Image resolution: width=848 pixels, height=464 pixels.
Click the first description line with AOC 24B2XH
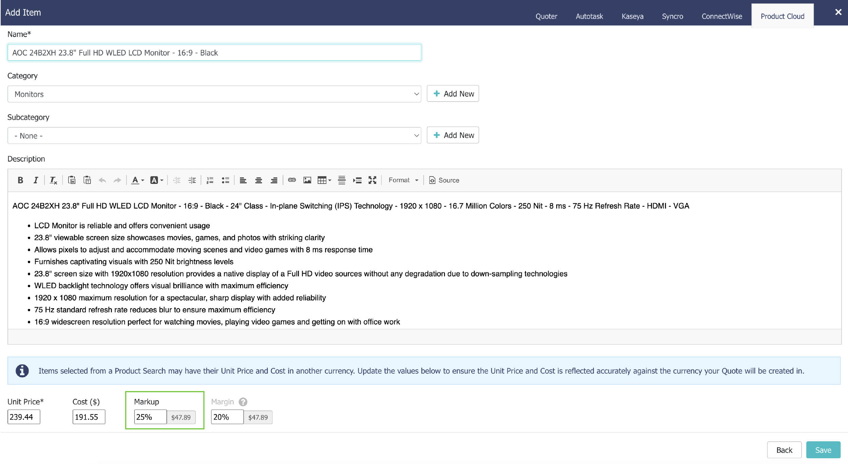pos(351,206)
